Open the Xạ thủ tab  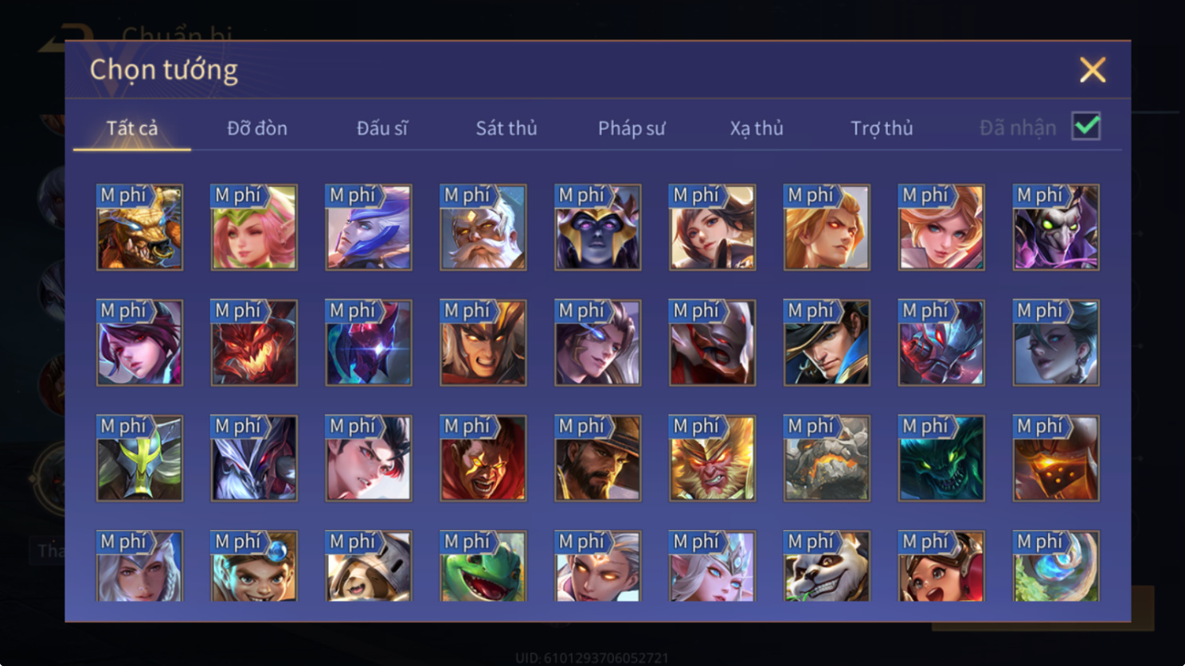click(757, 128)
